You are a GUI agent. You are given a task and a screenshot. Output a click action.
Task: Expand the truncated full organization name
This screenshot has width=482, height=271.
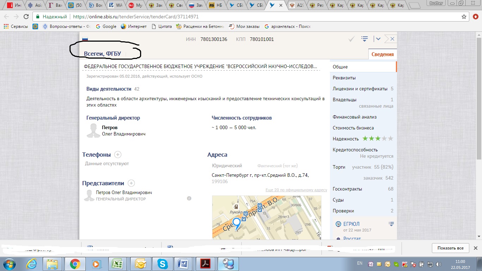200,66
